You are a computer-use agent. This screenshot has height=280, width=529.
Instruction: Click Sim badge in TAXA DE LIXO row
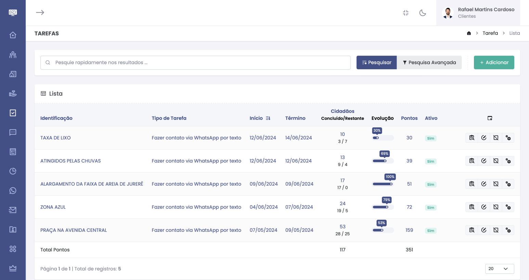click(x=430, y=138)
